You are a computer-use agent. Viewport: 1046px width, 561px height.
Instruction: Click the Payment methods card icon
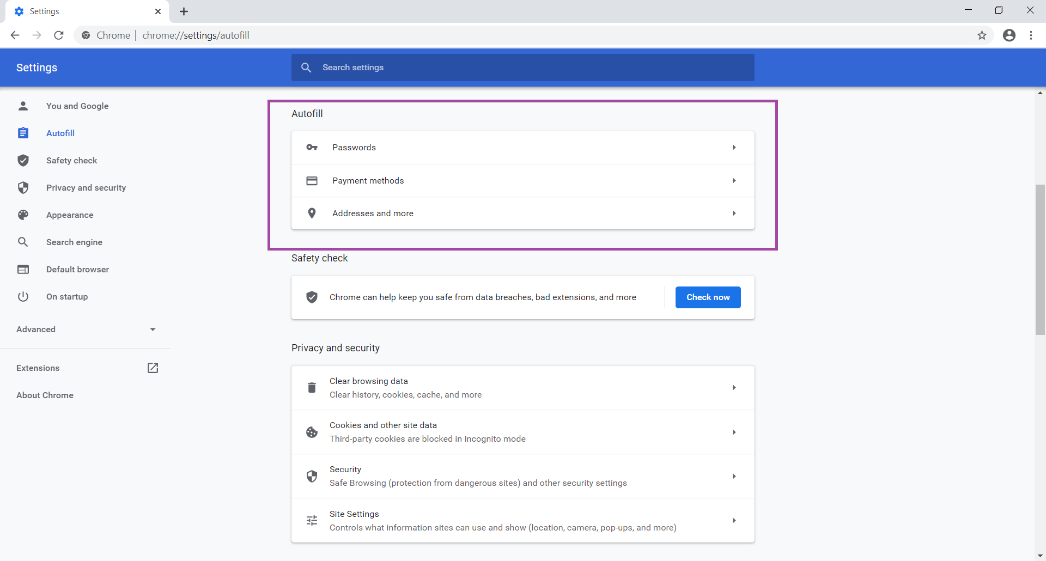point(312,180)
